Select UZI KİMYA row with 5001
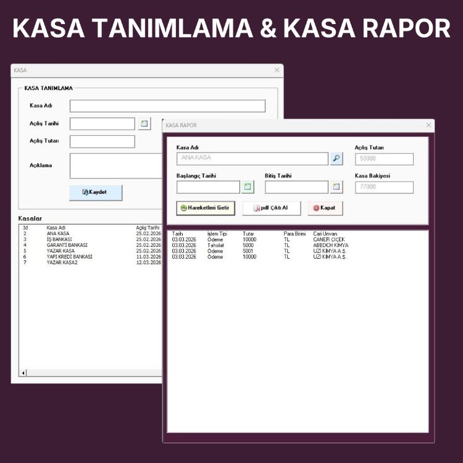The width and height of the screenshot is (463, 463). [x=298, y=251]
